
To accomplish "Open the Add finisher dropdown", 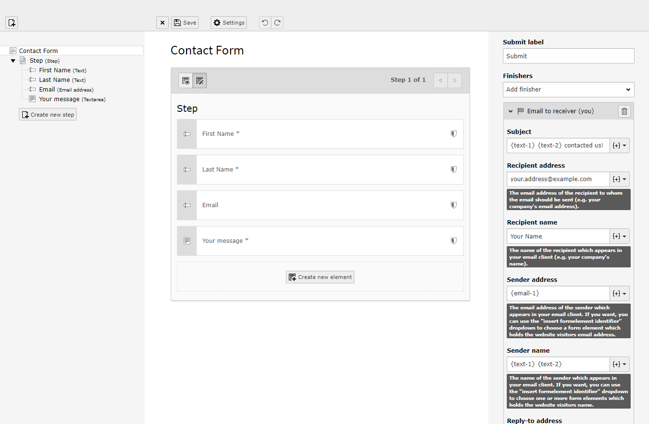I will point(568,90).
